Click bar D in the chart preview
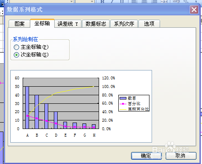202x164 pixels. pos(56,120)
